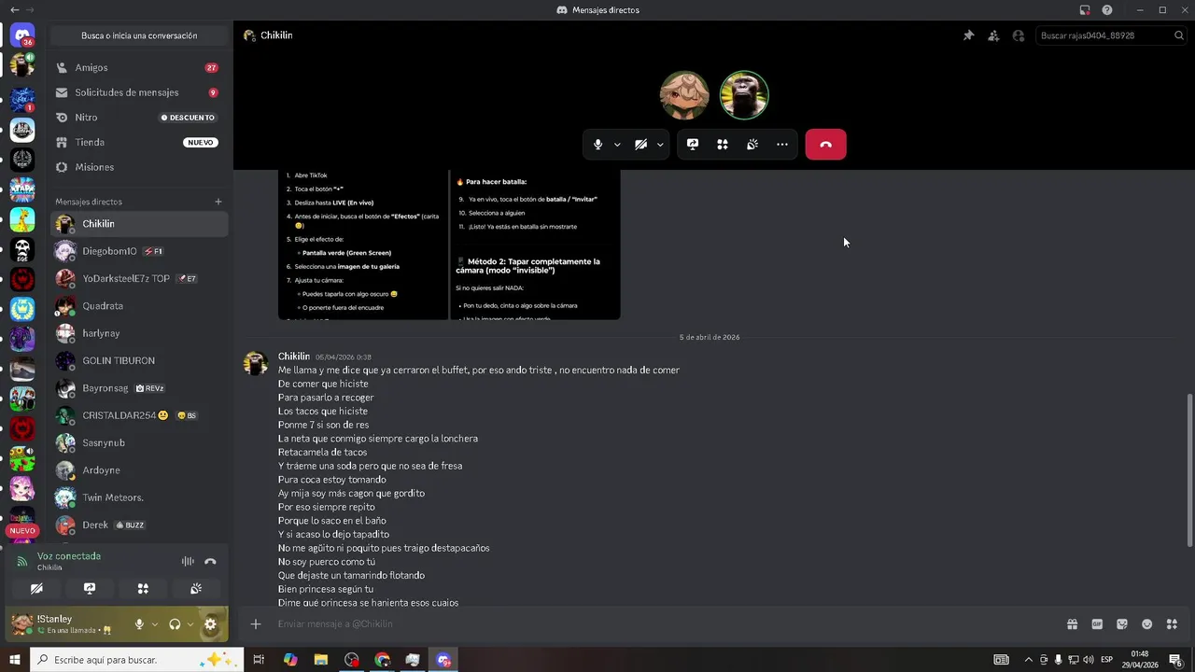Open the Windows Start menu
This screenshot has width=1195, height=672.
15,660
